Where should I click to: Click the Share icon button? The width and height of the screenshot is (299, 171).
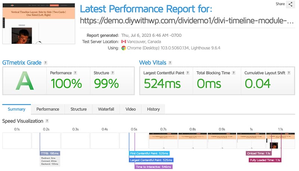pos(290,4)
